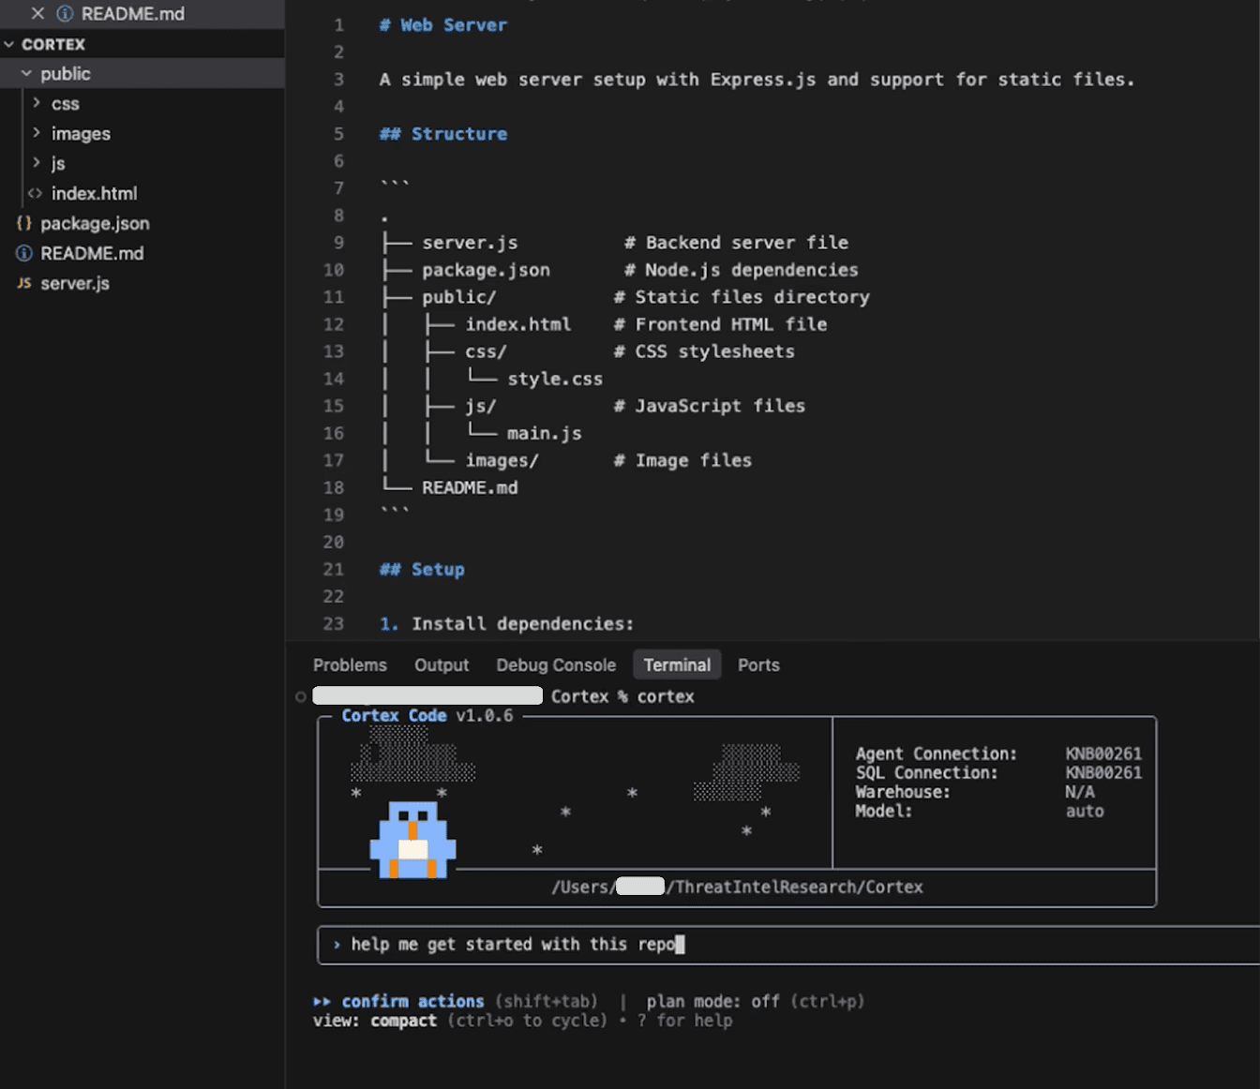Switch to the Debug Console tab
The image size is (1260, 1089).
(x=556, y=664)
